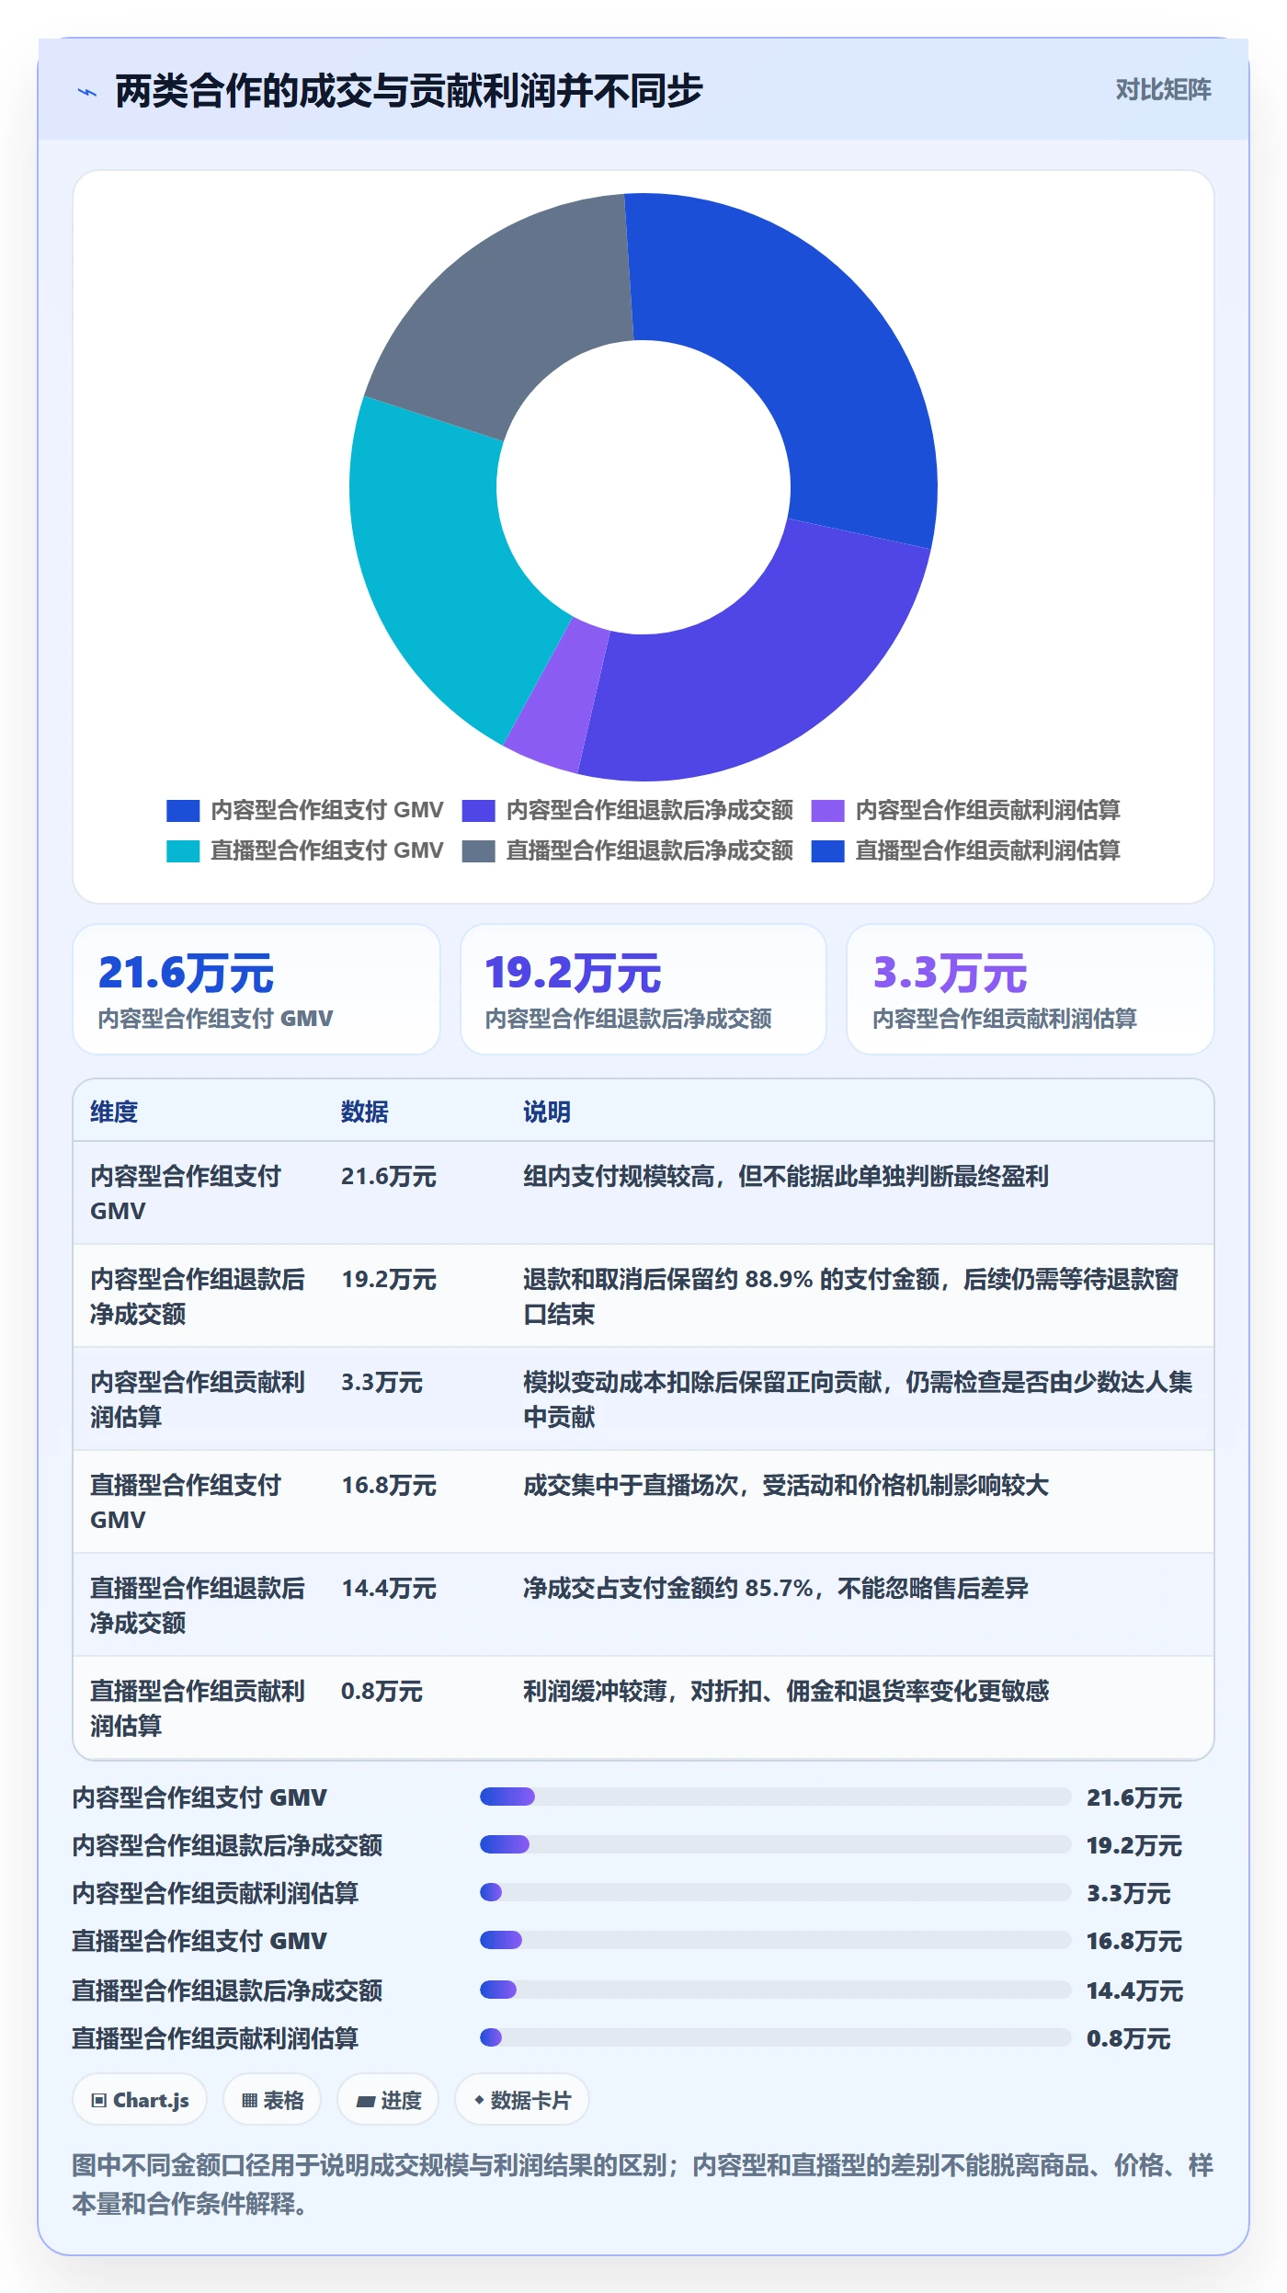Open the 21.6万元 GMV data card

256,989
